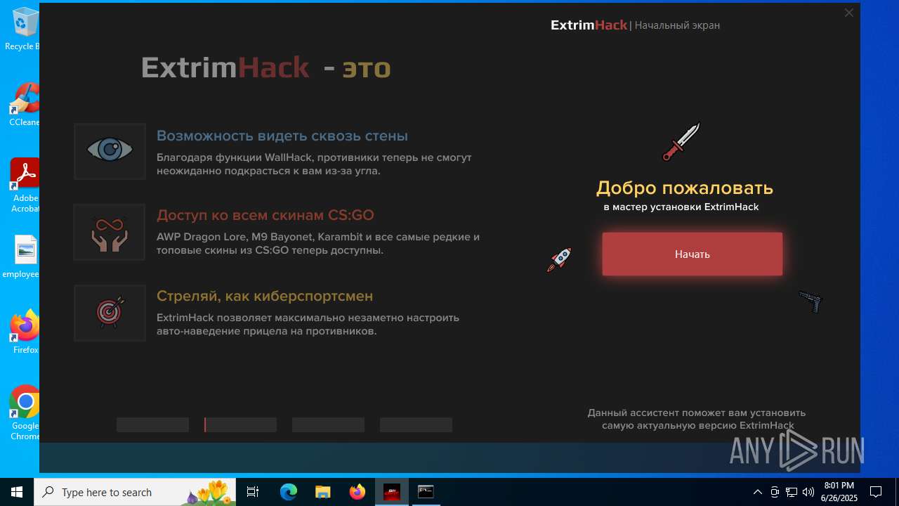Click the taskbar search box
Screen dimensions: 899x506
(x=136, y=492)
